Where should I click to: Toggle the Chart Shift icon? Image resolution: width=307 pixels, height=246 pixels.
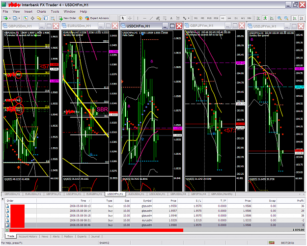301,18
